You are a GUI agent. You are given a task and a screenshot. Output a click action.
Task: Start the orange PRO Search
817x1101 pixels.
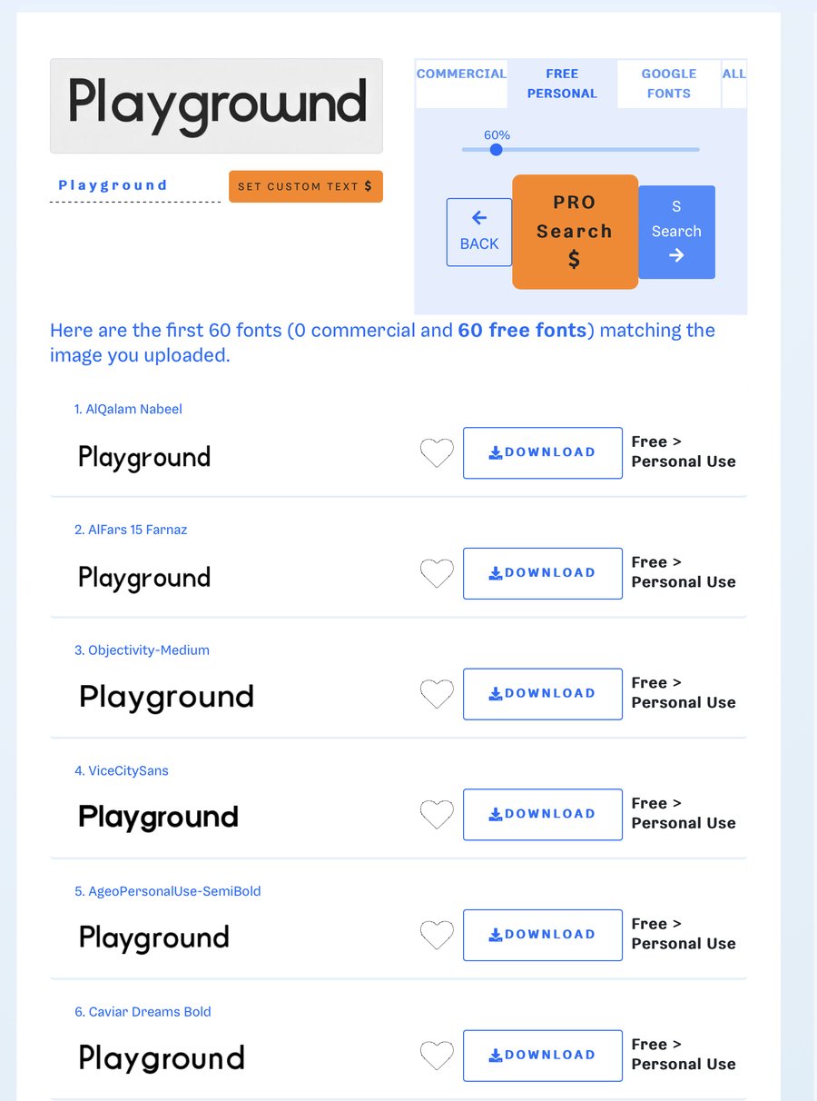(x=575, y=232)
